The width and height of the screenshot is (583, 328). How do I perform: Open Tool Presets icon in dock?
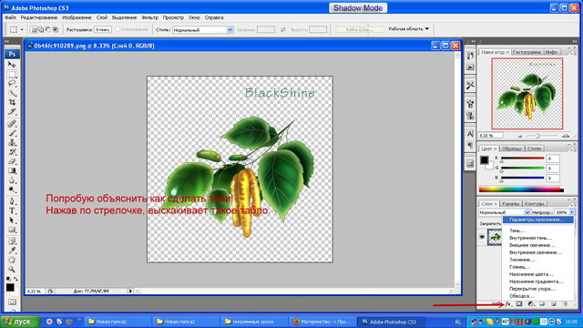click(x=470, y=85)
